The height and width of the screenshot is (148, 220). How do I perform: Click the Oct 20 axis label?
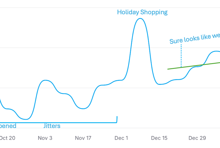coord(7,138)
